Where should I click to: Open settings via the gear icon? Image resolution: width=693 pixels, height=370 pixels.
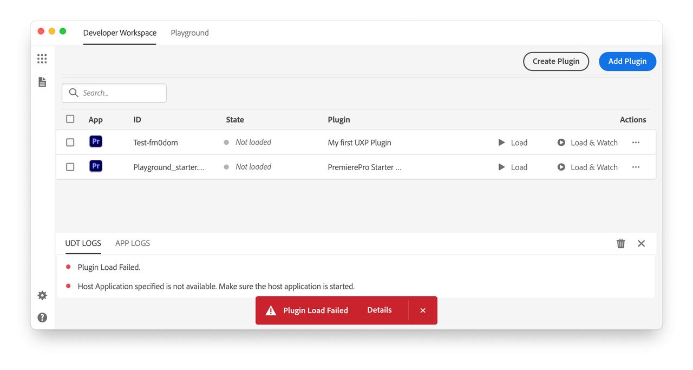pyautogui.click(x=42, y=295)
